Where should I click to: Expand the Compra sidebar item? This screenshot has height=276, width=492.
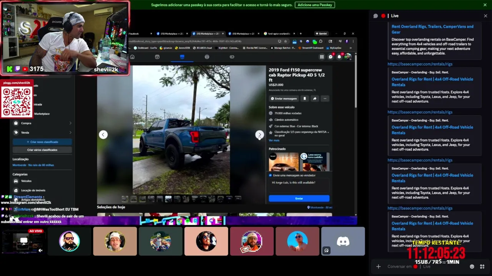pyautogui.click(x=42, y=123)
